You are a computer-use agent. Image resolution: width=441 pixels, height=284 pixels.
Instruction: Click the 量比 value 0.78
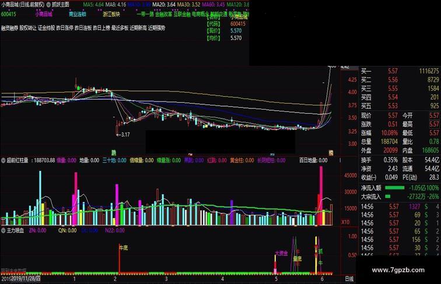pos(434,142)
